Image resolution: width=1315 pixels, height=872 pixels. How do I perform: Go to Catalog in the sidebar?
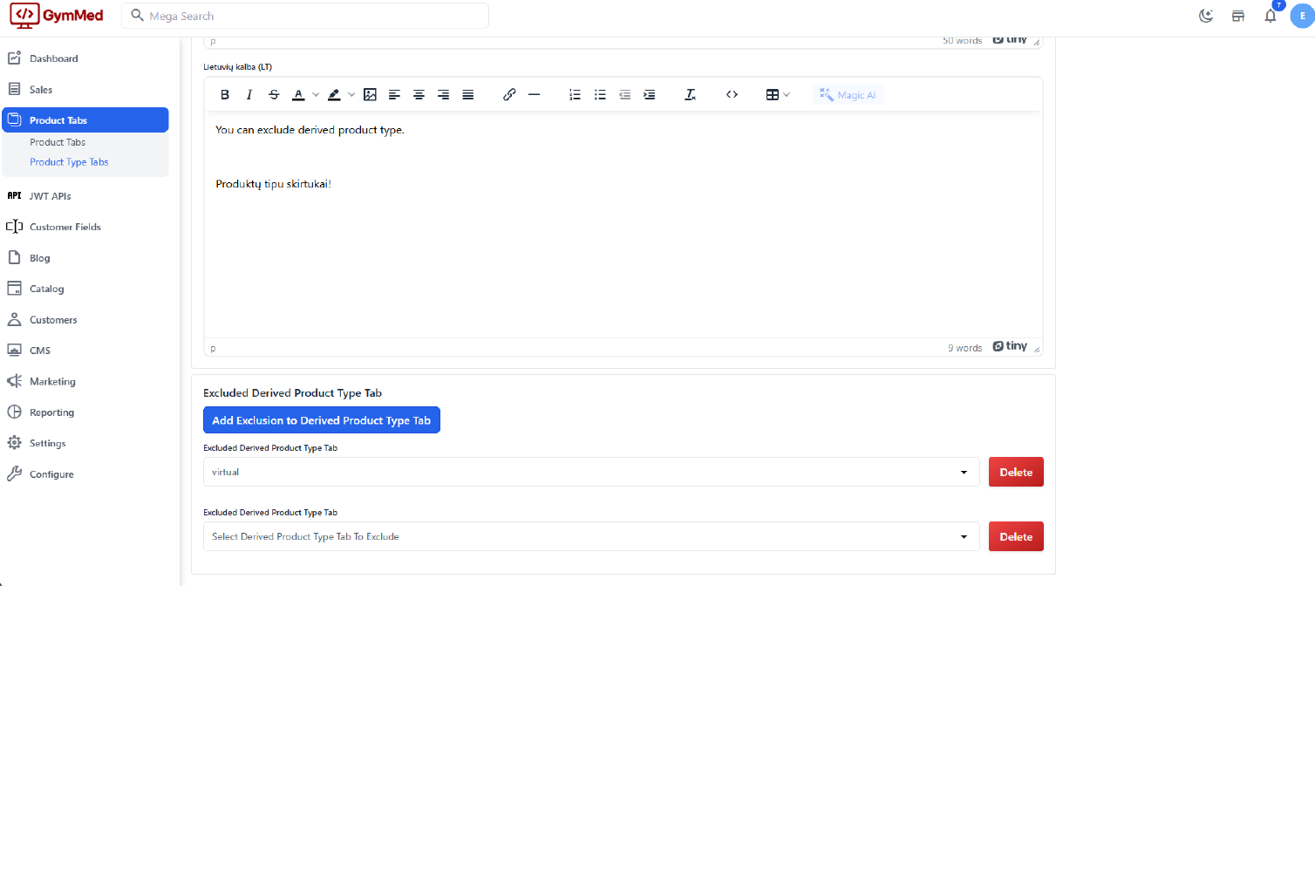(47, 289)
